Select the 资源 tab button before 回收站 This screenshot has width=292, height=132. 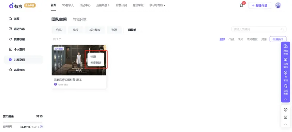tap(114, 30)
